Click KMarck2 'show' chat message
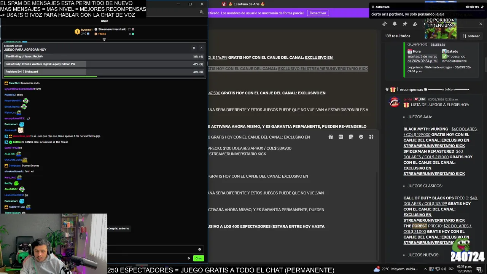 point(14,95)
